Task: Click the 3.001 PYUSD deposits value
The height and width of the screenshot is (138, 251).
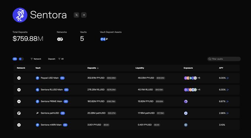Action: coord(94,125)
